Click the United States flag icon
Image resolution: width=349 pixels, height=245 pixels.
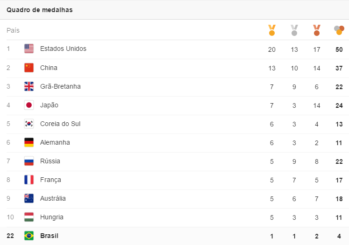(29, 49)
